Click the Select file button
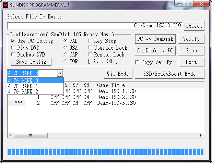The image size is (212, 163). pos(194,26)
